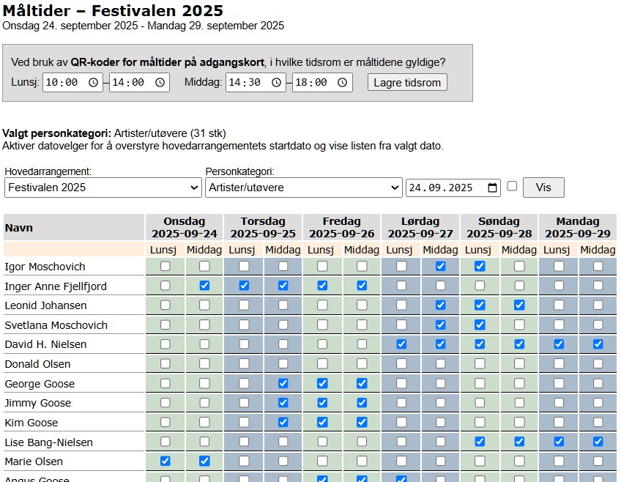Screen dimensions: 621x482
Task: Uncheck Marie Olsen's Wednesday lunch
Action: pyautogui.click(x=166, y=461)
